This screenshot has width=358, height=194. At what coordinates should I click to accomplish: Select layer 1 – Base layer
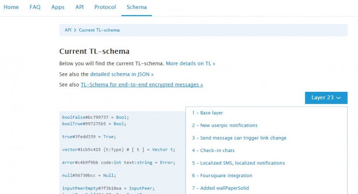[207, 113]
